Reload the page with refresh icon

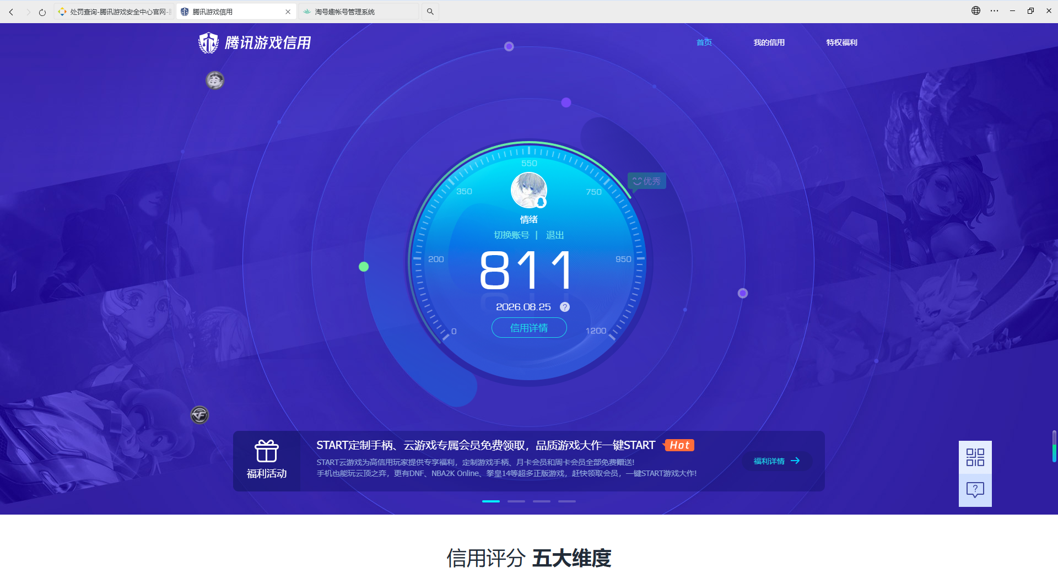point(42,12)
